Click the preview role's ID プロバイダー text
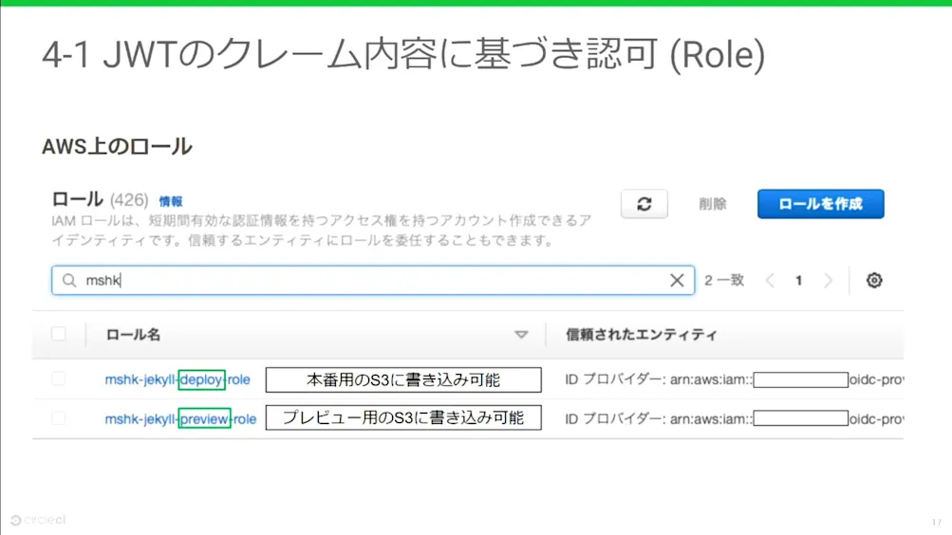 point(734,419)
